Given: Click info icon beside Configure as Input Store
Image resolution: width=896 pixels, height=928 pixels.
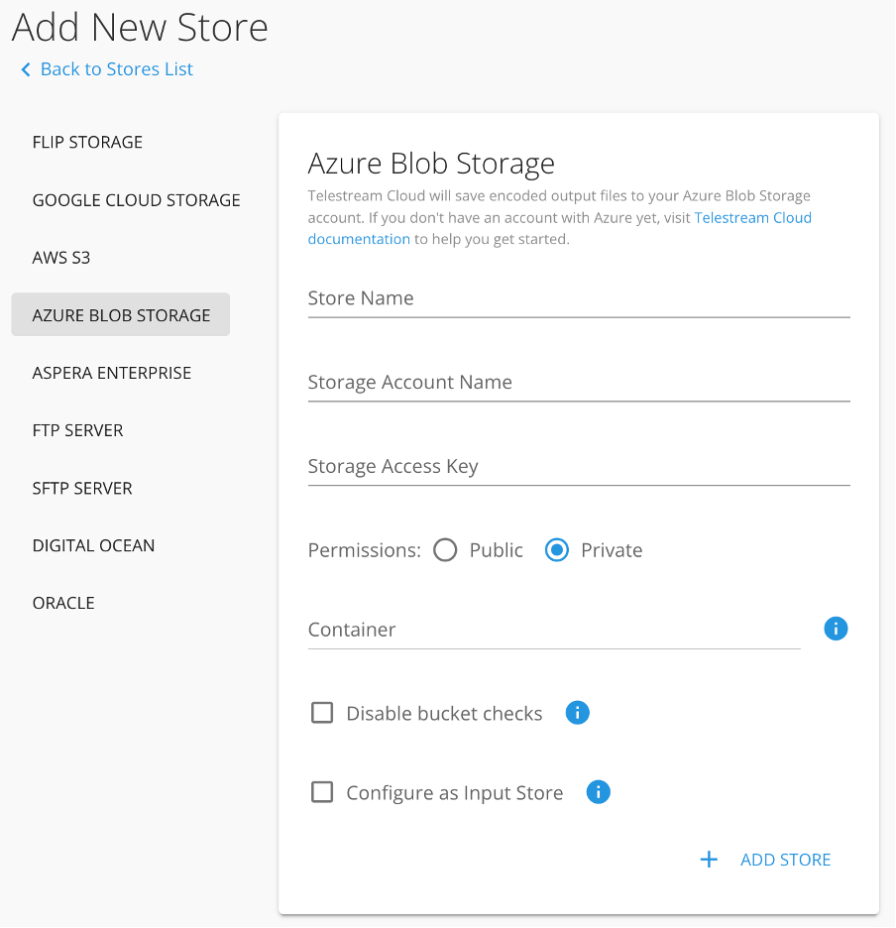Looking at the screenshot, I should click(598, 792).
